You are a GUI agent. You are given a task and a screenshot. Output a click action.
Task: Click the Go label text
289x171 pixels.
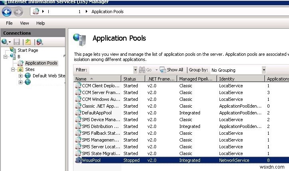(x=149, y=70)
